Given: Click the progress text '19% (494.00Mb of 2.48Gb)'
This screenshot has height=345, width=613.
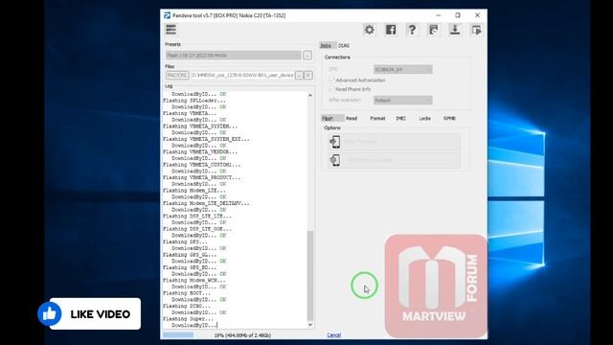Looking at the screenshot, I should click(242, 335).
